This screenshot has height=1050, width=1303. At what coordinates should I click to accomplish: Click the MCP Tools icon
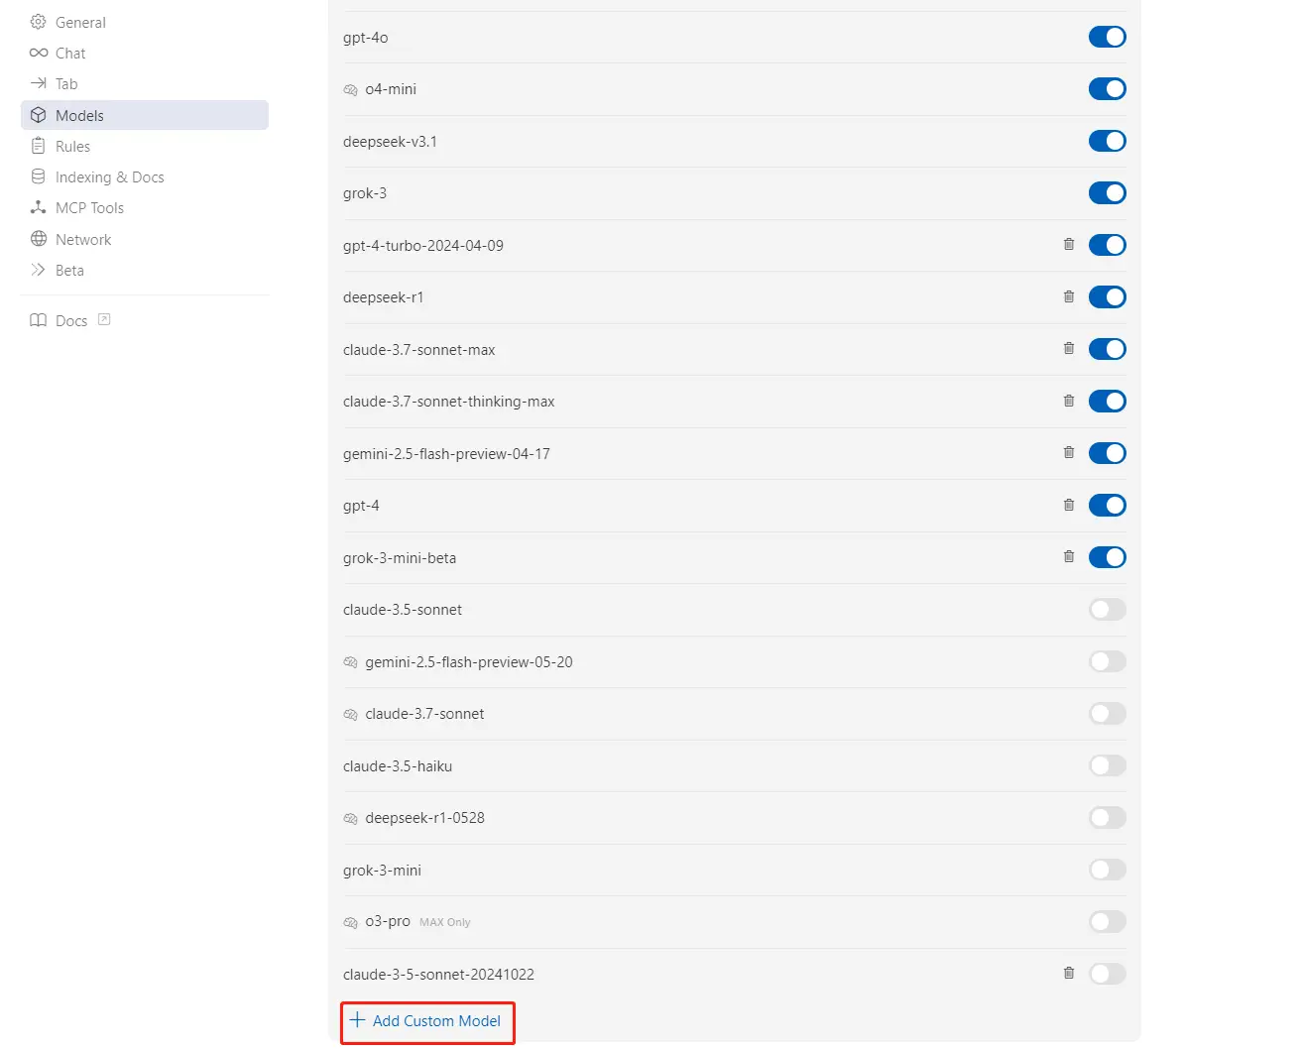(x=39, y=207)
